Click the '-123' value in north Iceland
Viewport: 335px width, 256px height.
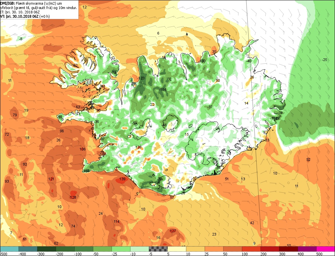(141, 78)
